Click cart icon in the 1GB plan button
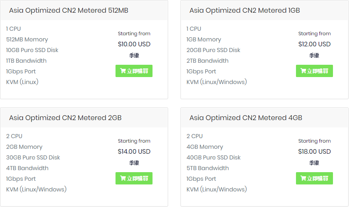This screenshot has height=207, width=349. pos(303,71)
